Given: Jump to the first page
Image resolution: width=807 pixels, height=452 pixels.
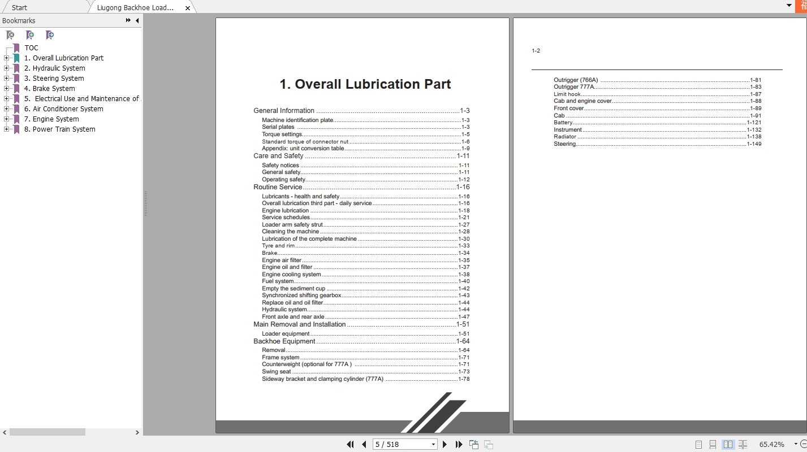Looking at the screenshot, I should tap(350, 445).
